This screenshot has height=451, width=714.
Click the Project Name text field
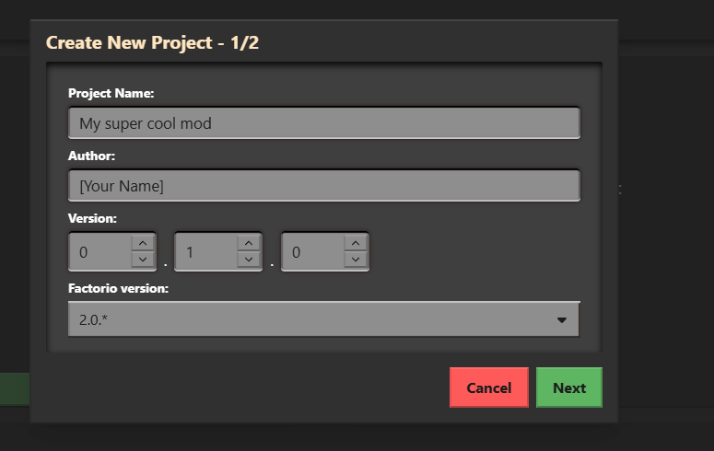click(323, 123)
